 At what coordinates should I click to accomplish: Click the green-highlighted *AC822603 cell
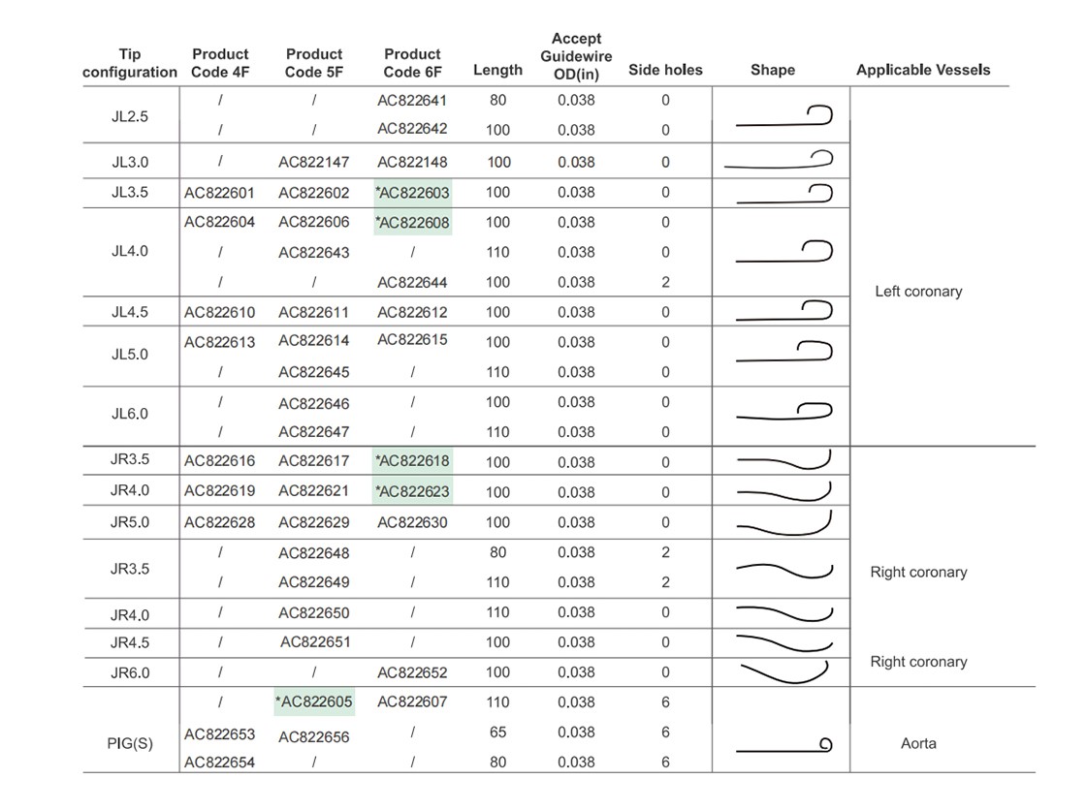pyautogui.click(x=412, y=193)
